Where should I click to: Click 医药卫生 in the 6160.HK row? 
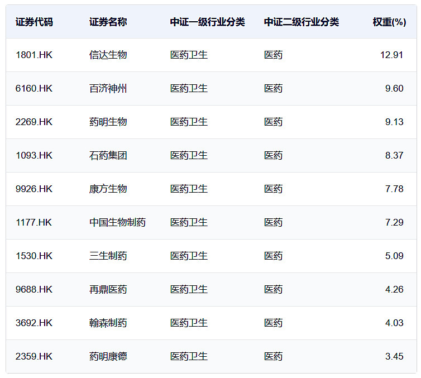click(189, 89)
